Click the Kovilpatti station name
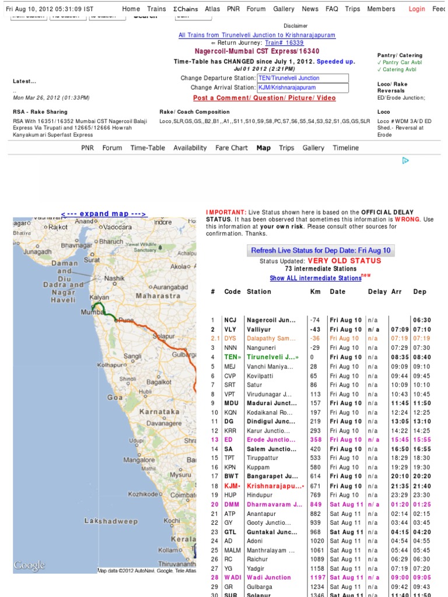Image resolution: width=448 pixels, height=597 pixels. tap(260, 376)
